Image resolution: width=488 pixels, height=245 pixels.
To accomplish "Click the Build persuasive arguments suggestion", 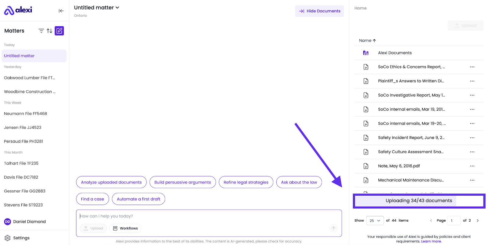I will [183, 182].
